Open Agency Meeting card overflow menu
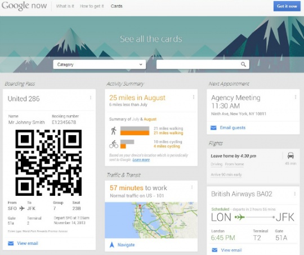304x255 pixels. [296, 97]
